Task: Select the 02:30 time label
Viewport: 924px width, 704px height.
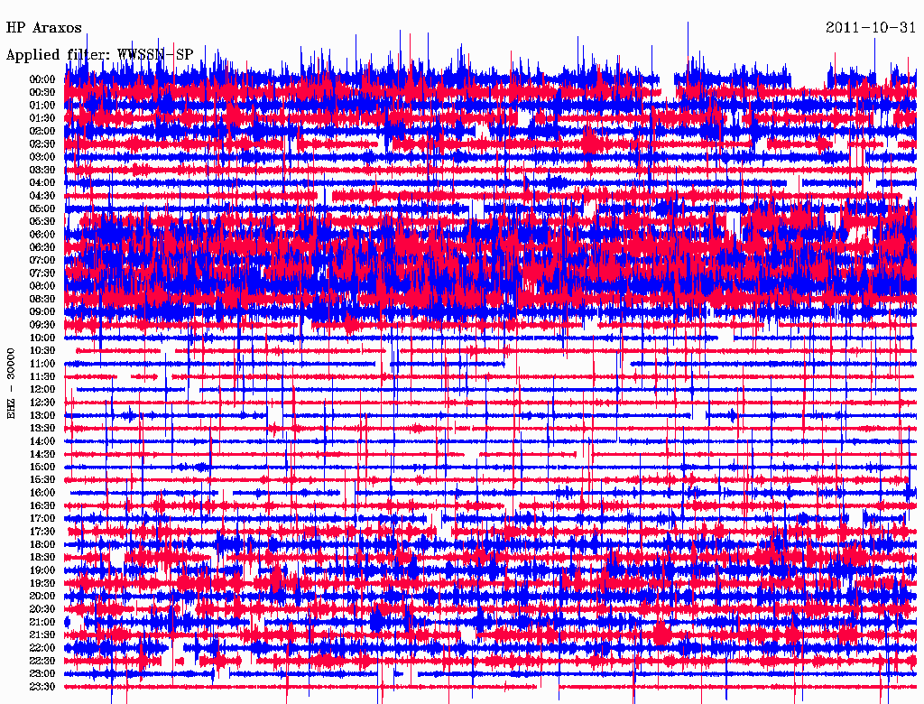Action: pos(42,144)
